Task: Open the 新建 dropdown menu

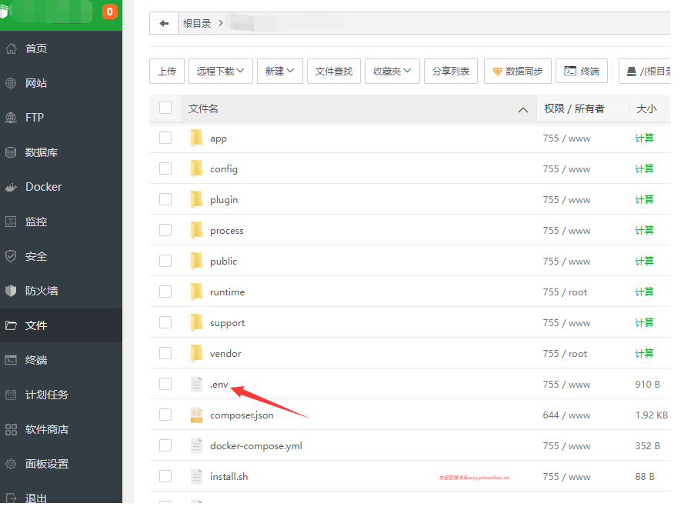Action: click(279, 72)
